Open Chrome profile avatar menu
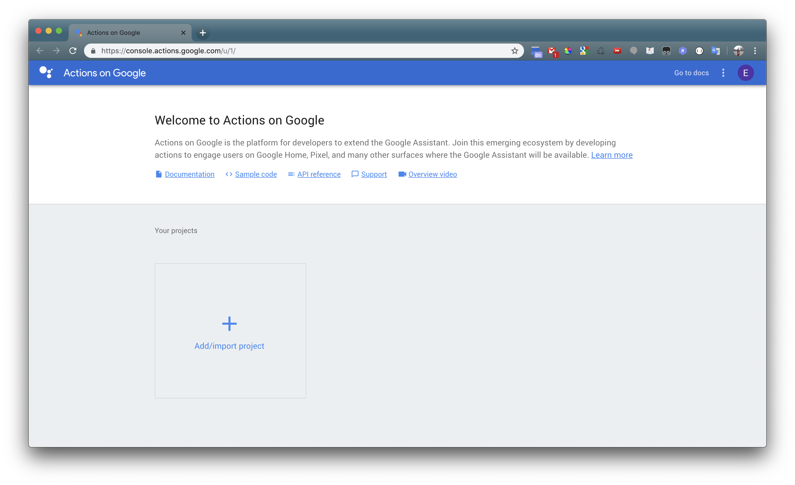Screen dimensions: 795x485 [x=738, y=51]
